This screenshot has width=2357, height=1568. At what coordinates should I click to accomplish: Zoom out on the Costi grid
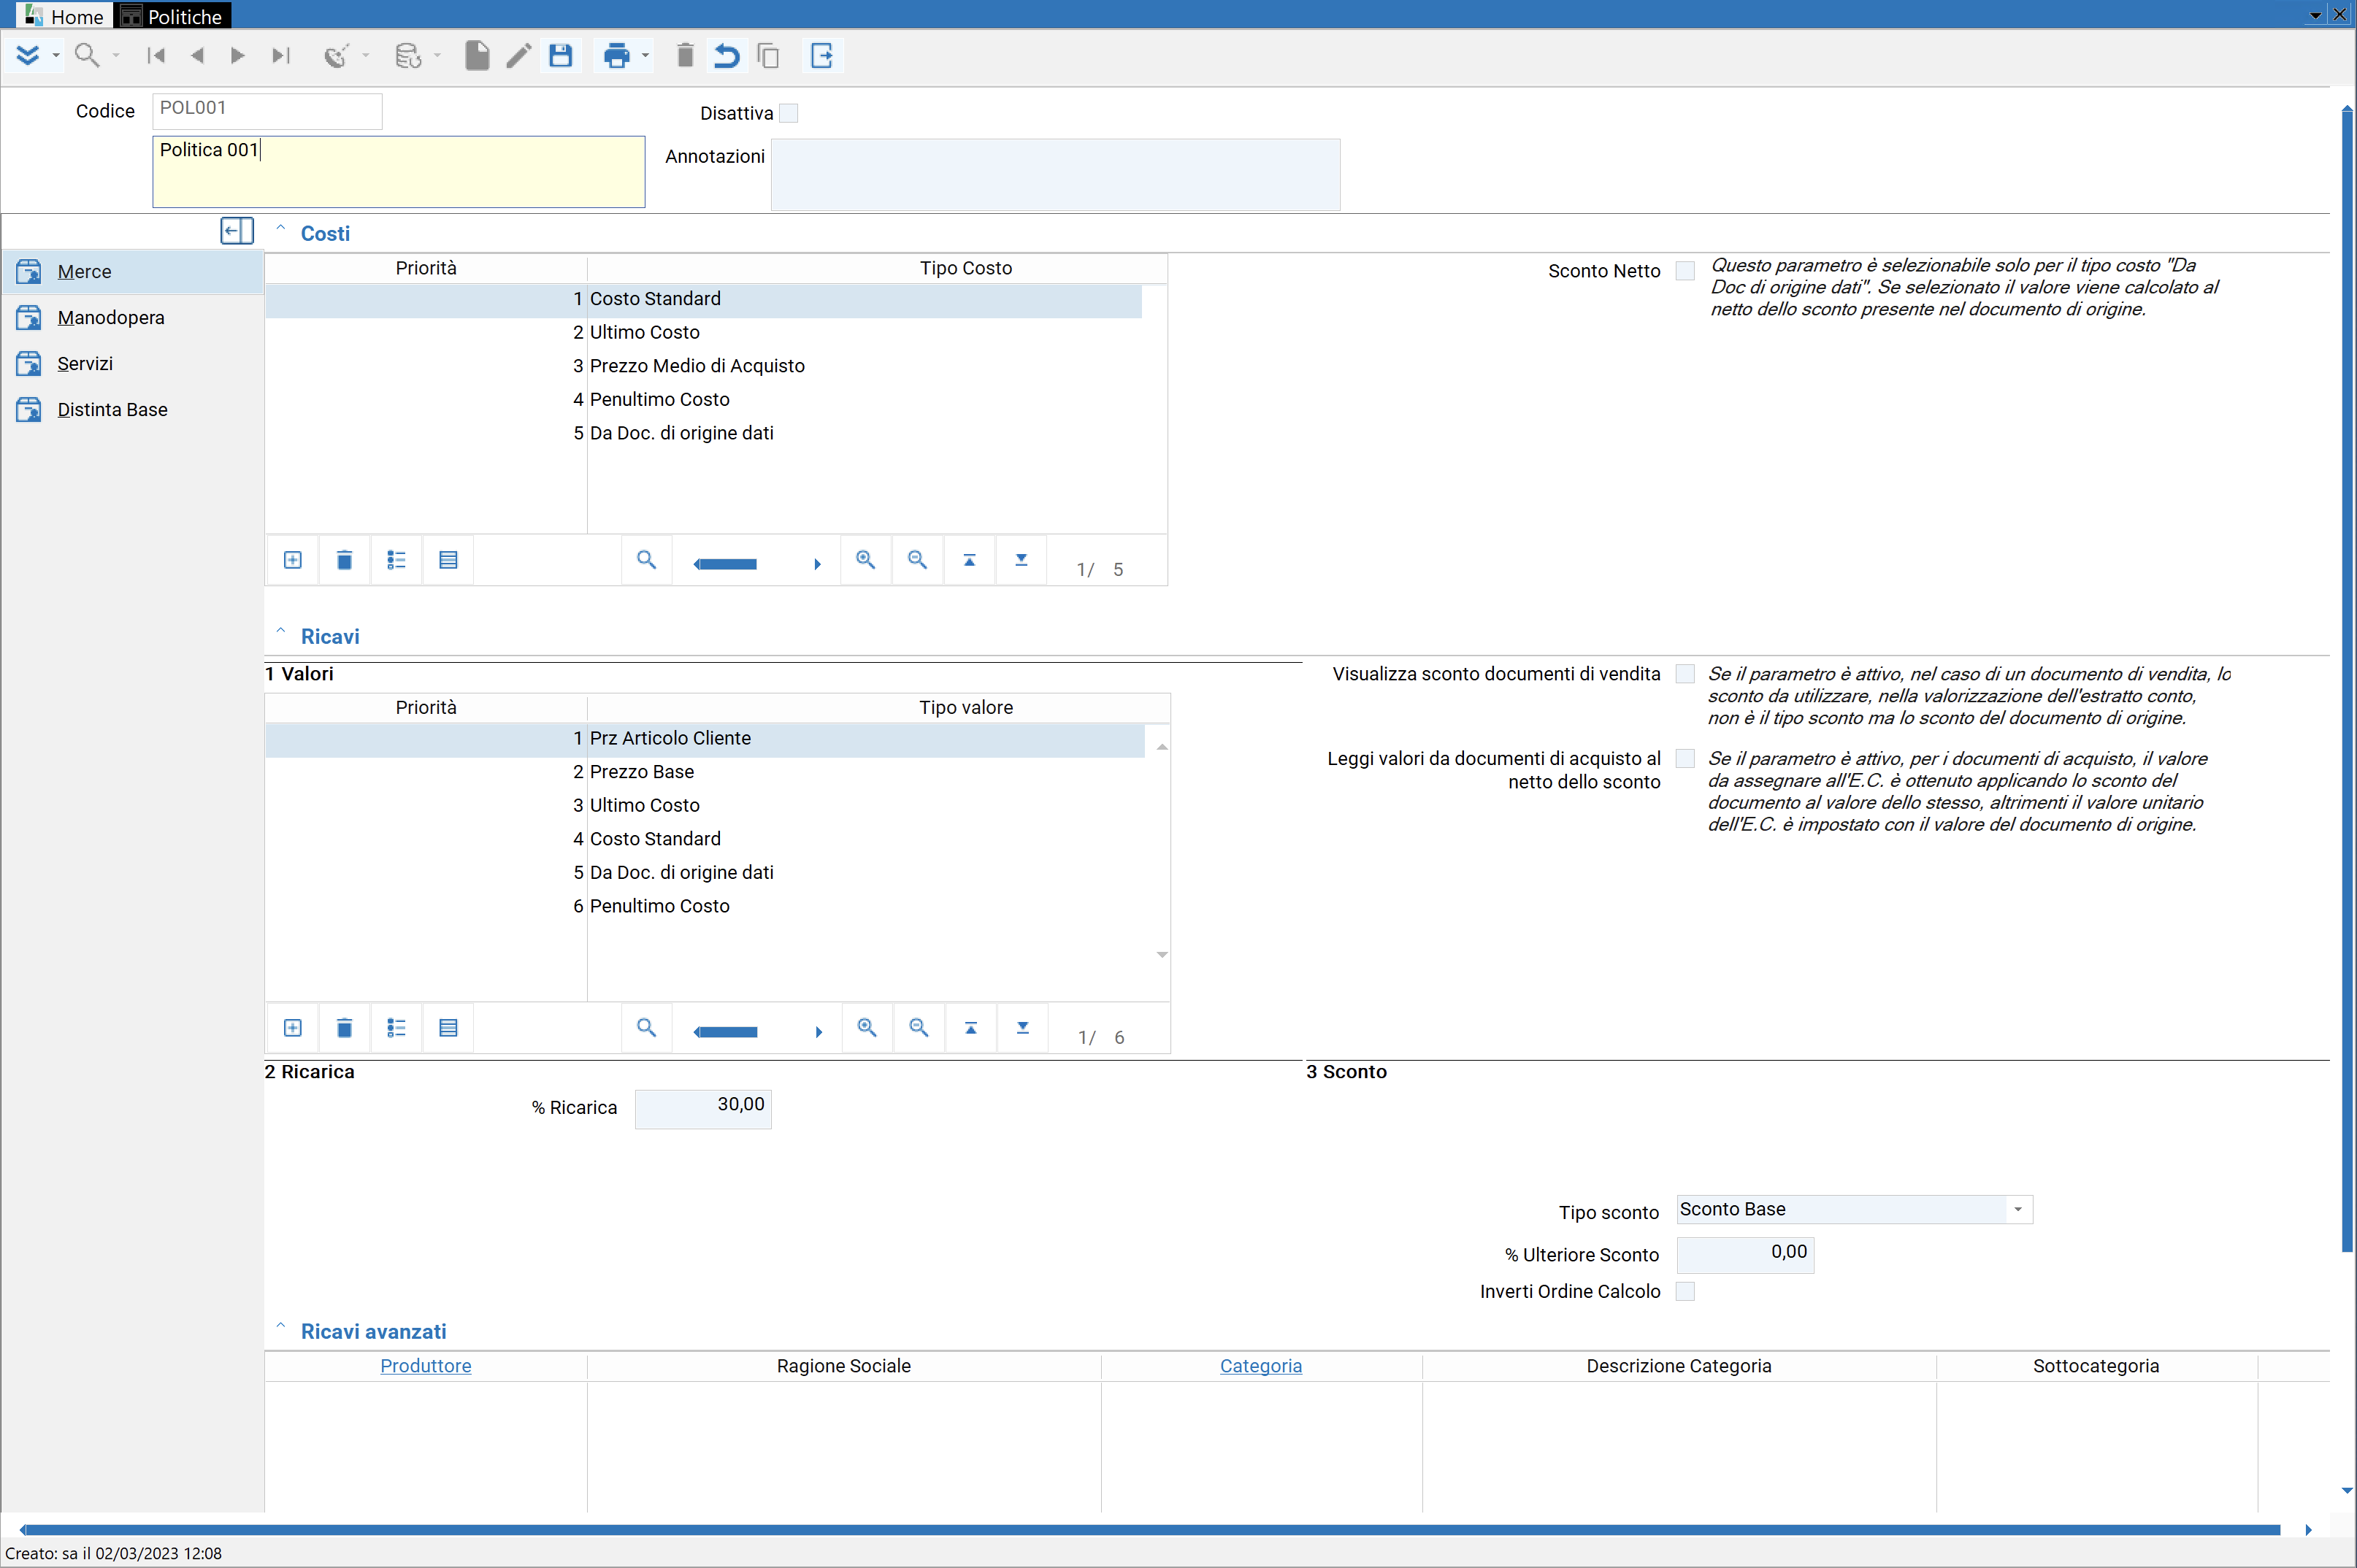(x=917, y=560)
